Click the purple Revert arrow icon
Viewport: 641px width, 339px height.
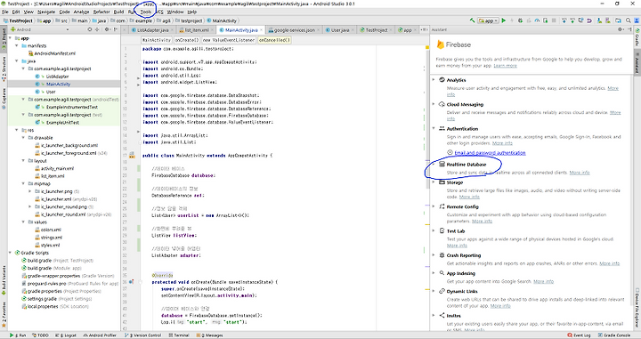(x=589, y=20)
